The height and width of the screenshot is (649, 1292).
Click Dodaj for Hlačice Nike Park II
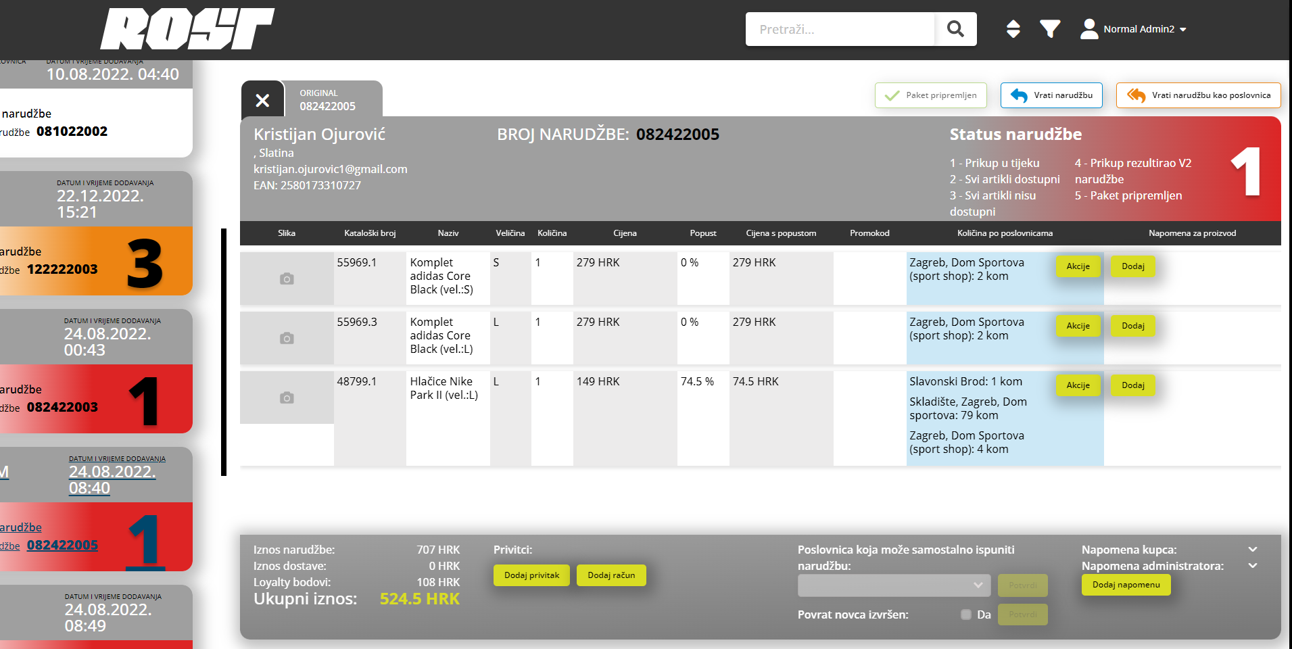1133,385
